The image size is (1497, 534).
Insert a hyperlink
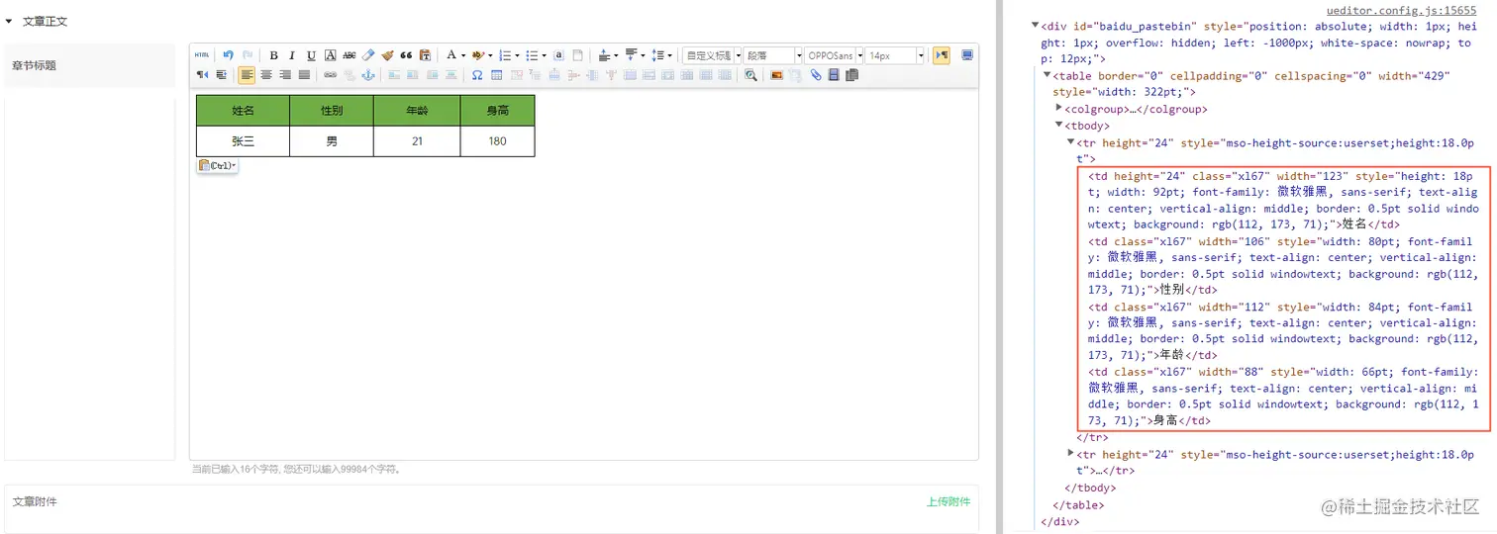[330, 74]
